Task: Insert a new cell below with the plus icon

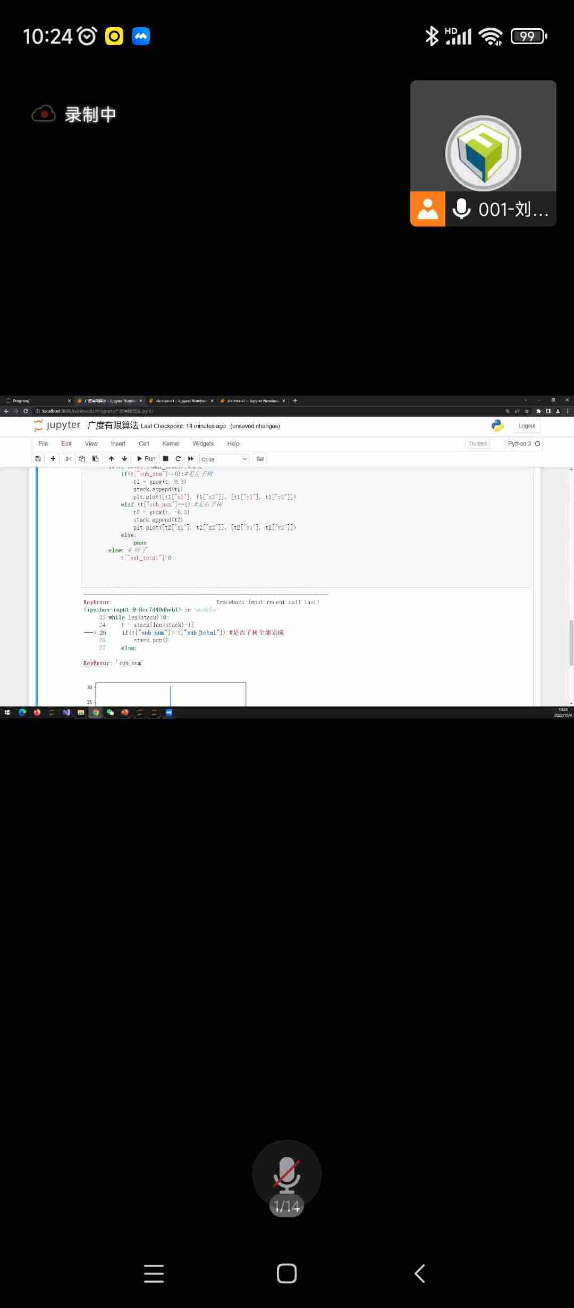Action: click(53, 459)
